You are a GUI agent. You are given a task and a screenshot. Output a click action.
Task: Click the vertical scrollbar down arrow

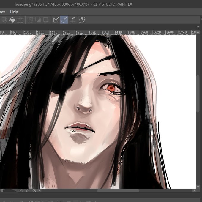[x=198, y=187]
